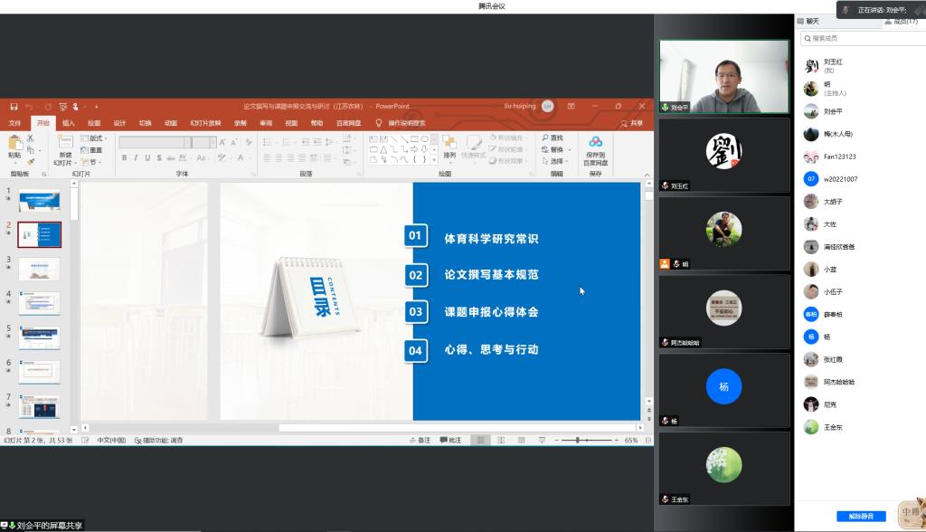Choose the right arrow shape in the gallery
The height and width of the screenshot is (532, 926).
coord(414,149)
